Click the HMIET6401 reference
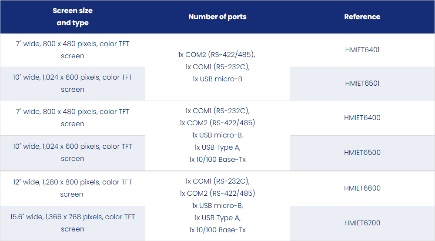The image size is (435, 241). click(x=362, y=50)
